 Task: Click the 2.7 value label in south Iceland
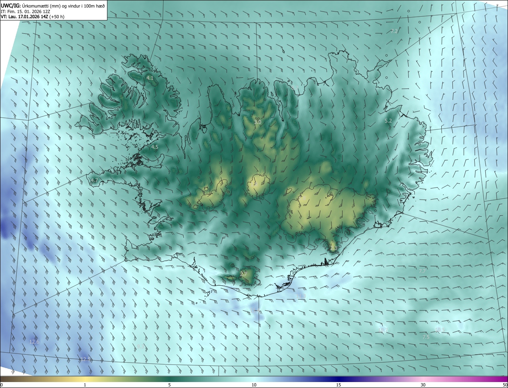tap(243, 274)
